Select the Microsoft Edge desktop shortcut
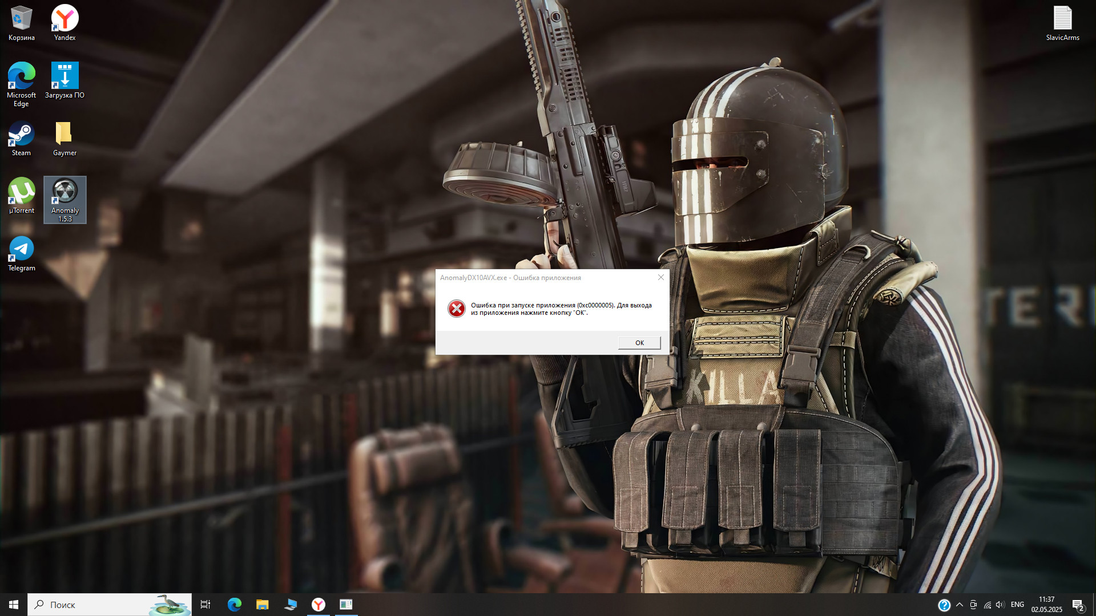1096x616 pixels. pyautogui.click(x=22, y=84)
